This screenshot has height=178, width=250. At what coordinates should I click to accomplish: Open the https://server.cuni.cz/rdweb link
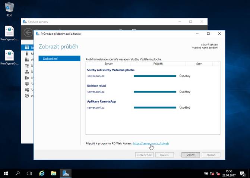click(x=151, y=143)
